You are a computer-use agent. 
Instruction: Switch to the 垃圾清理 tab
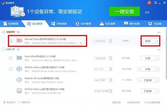107,24
